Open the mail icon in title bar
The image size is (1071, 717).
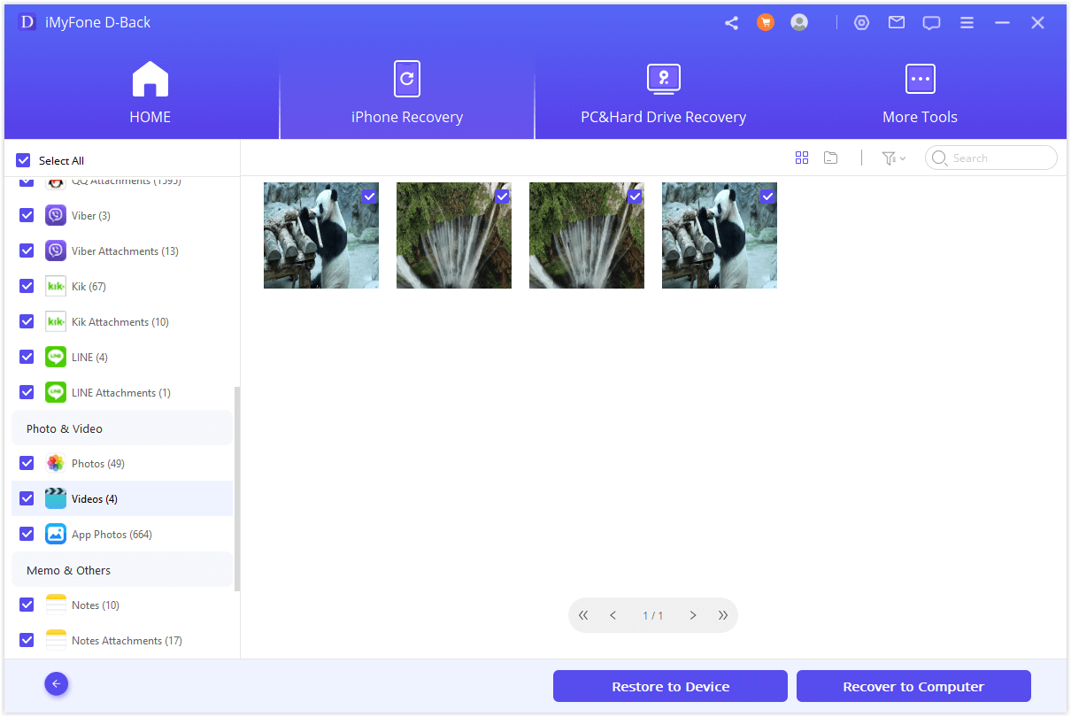coord(897,23)
